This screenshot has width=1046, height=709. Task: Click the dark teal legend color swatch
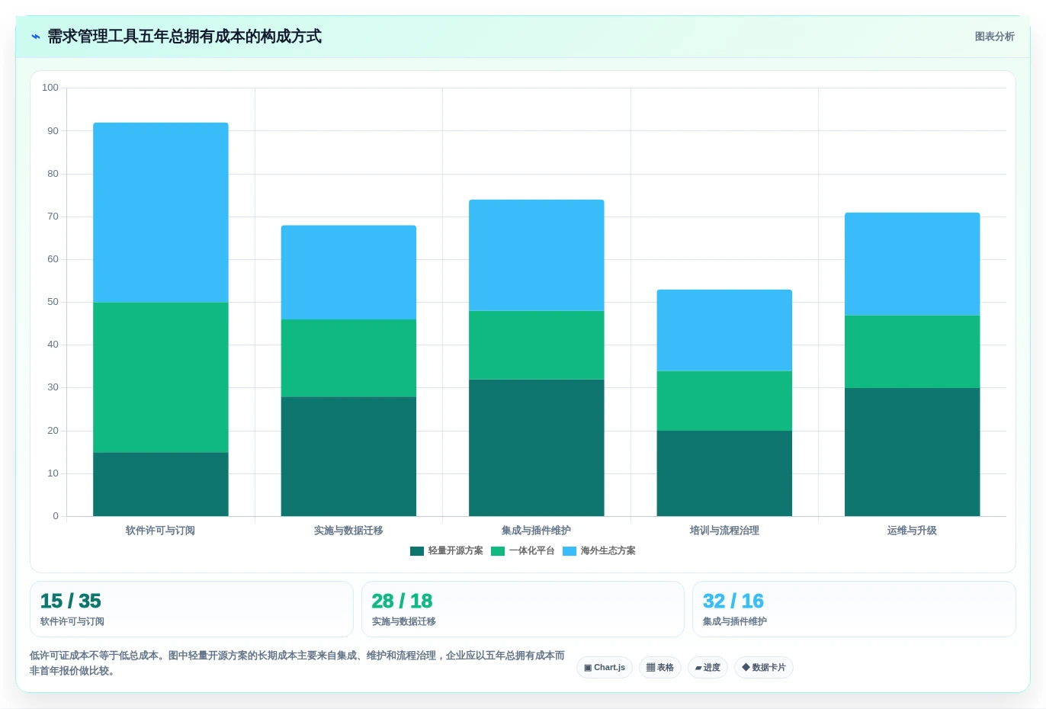point(417,551)
